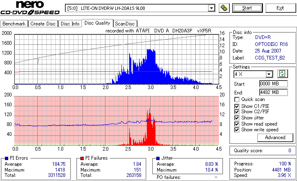Click the Start button
Image resolution: width=297 pixels, height=181 pixels.
click(247, 8)
